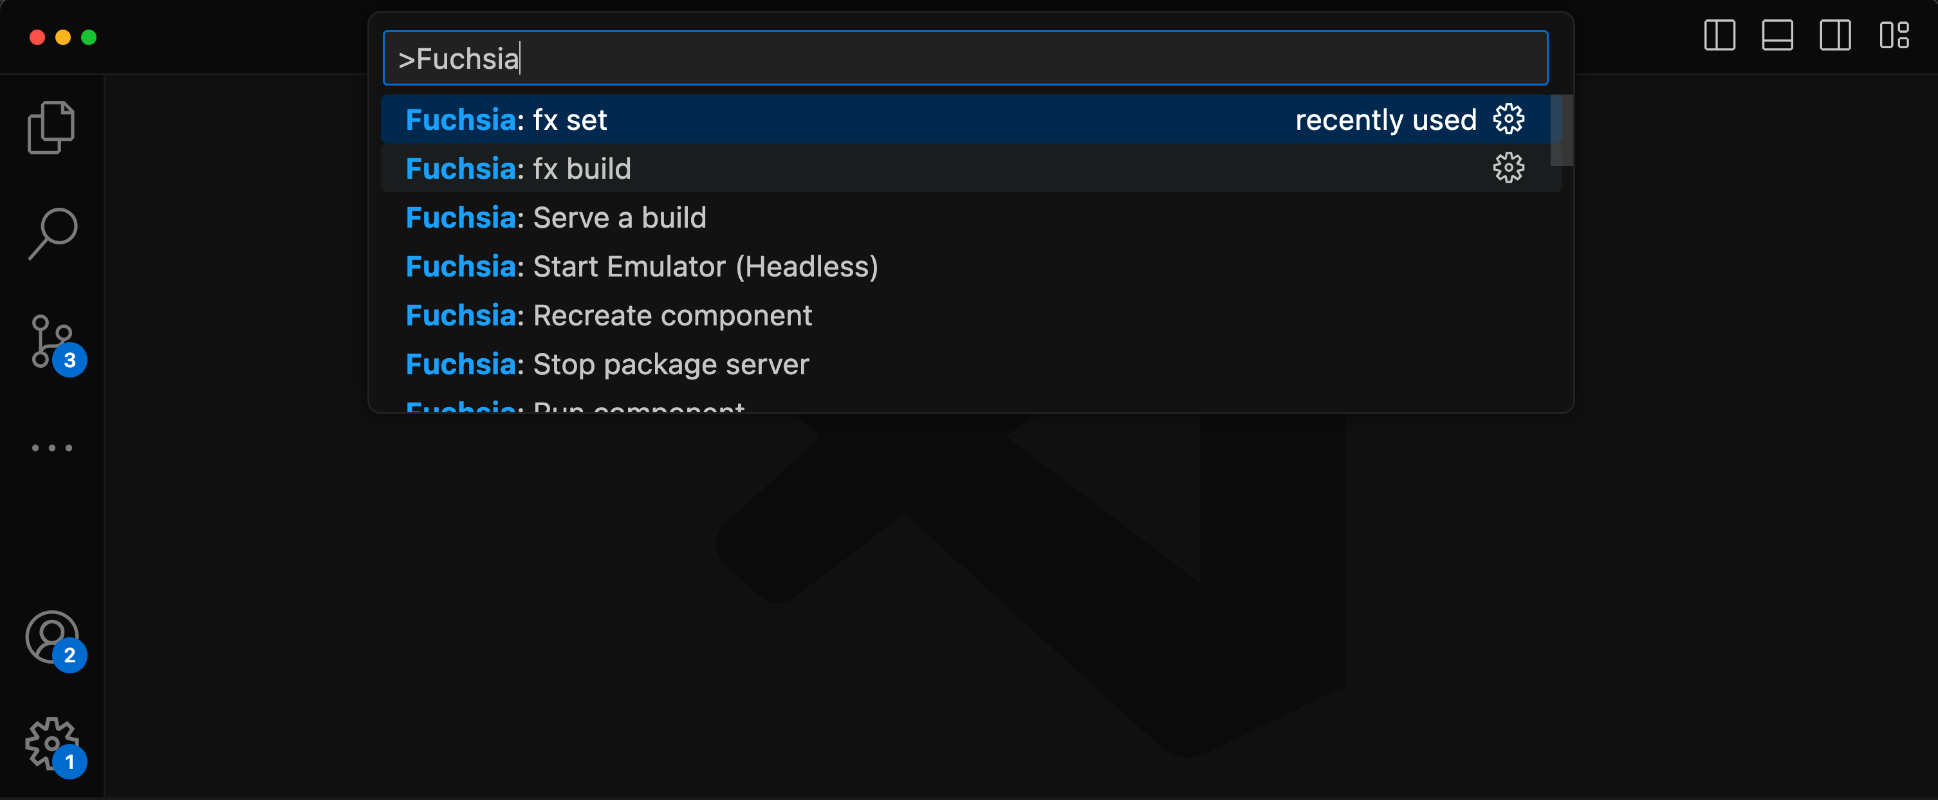Open the Customize Layout control
The height and width of the screenshot is (800, 1938).
coord(1894,34)
